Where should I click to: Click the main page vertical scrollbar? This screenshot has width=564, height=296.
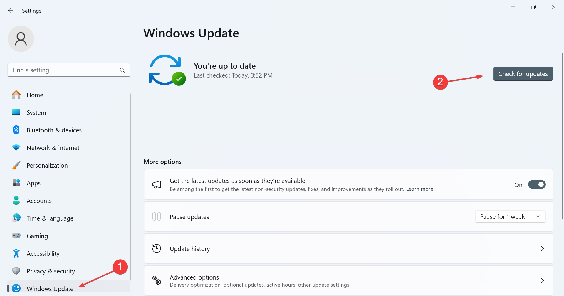point(562,136)
